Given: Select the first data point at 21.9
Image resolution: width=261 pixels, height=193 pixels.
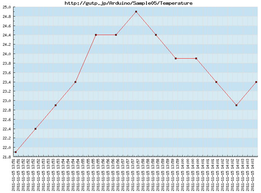Looking at the screenshot, I should (x=15, y=152).
